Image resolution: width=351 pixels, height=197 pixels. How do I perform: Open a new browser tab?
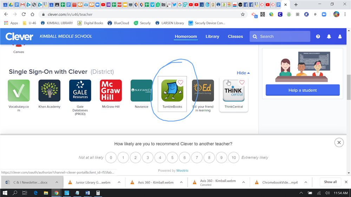coord(296,5)
